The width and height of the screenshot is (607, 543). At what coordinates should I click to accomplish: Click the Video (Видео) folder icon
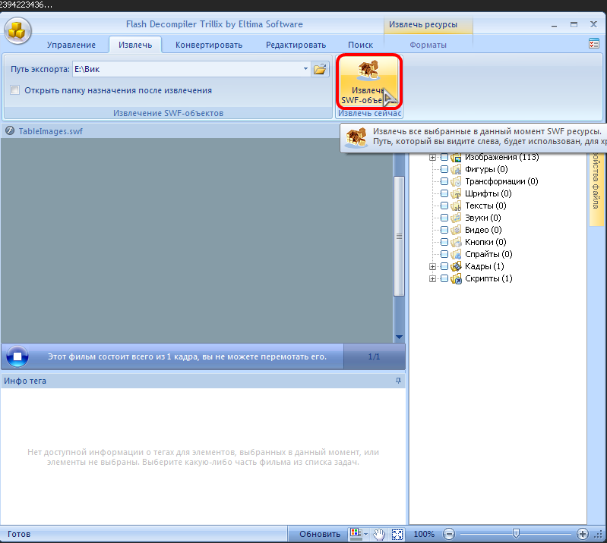point(456,230)
